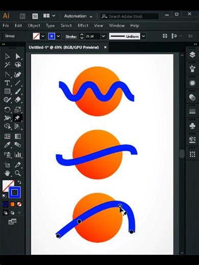Apply Gradient mode button
The image size is (199, 265).
pos(12,204)
